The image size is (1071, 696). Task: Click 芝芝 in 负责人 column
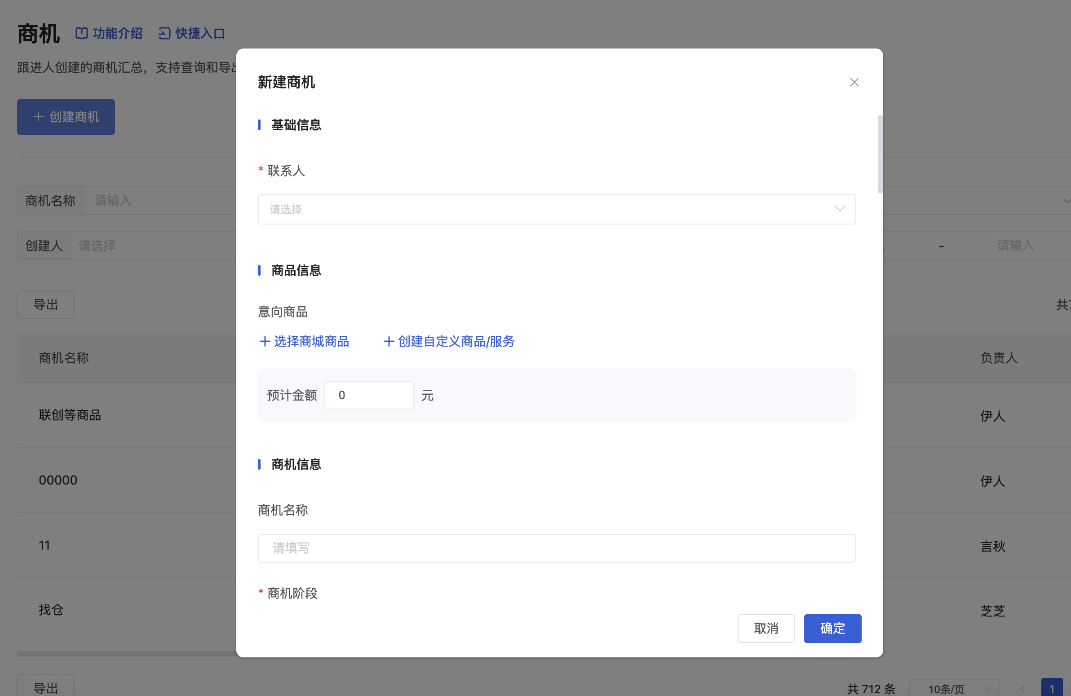click(992, 611)
